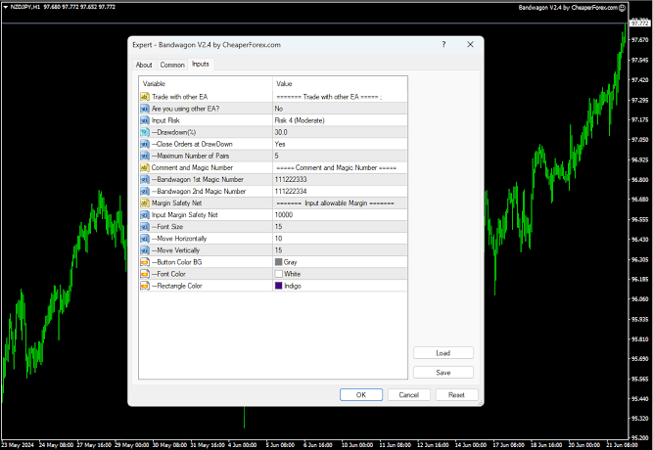Confirm settings with the OK button
Viewport: 653px width, 450px height.
coord(361,394)
